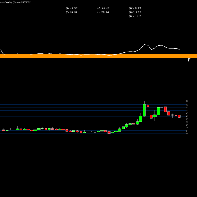Image resolution: width=197 pixels, height=197 pixels.
Task: Click the 'OC: 9.12' reading
Action: point(135,9)
